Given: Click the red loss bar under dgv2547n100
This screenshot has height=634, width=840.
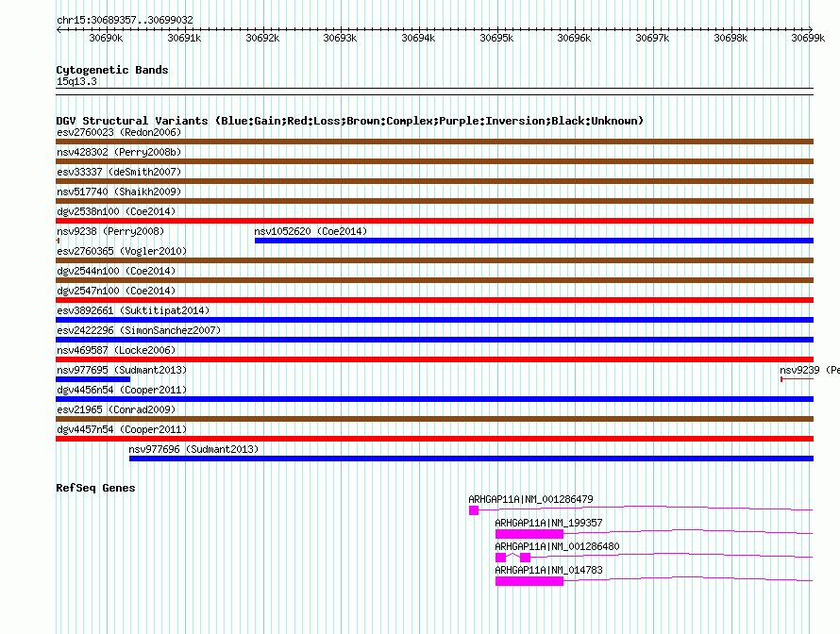Looking at the screenshot, I should click(x=434, y=300).
